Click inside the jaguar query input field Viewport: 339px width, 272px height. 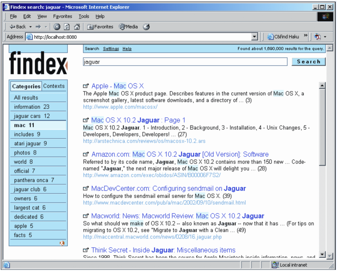[185, 62]
